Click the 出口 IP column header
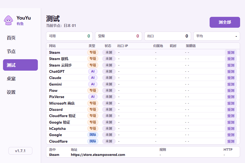Image resolution: width=245 pixels, height=163 pixels. coord(122,46)
